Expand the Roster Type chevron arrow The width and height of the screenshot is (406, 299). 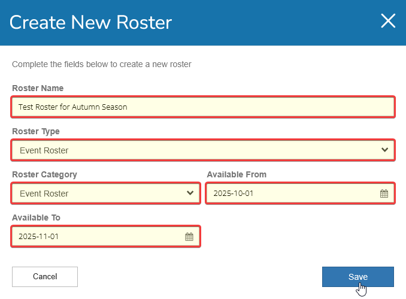(384, 150)
